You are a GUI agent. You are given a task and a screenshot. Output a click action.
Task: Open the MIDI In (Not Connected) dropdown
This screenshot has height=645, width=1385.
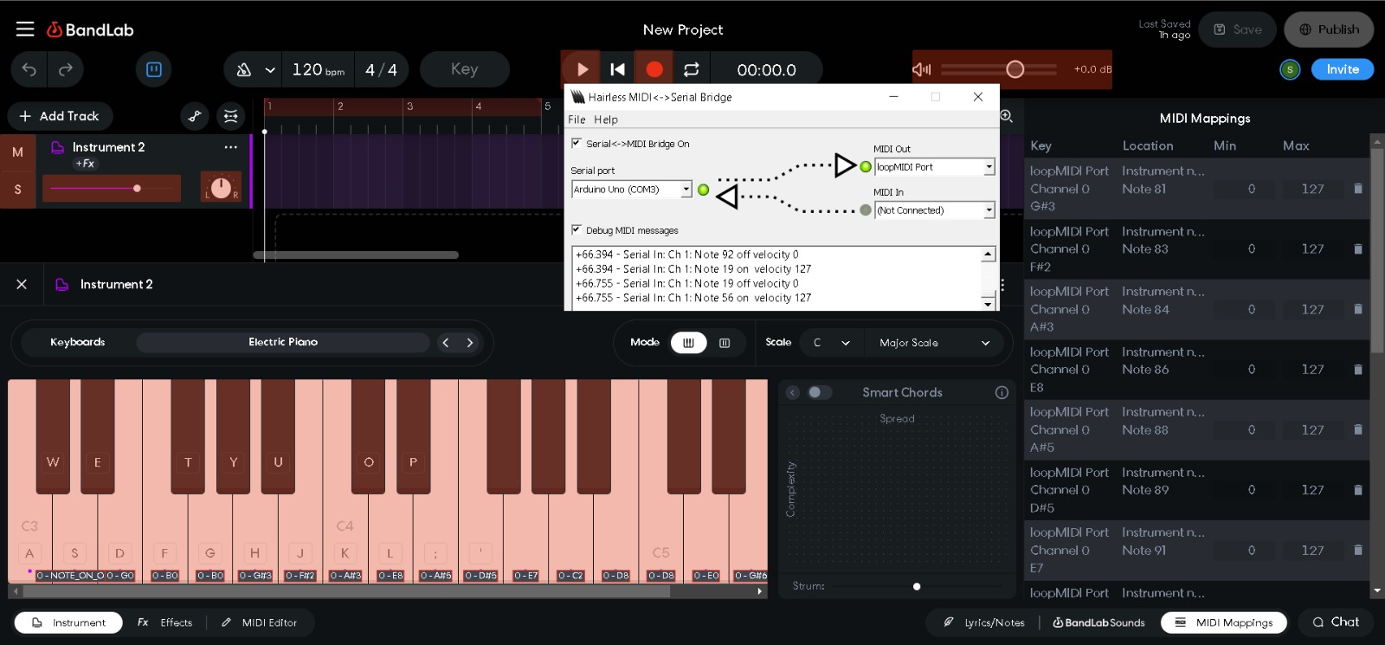point(935,210)
